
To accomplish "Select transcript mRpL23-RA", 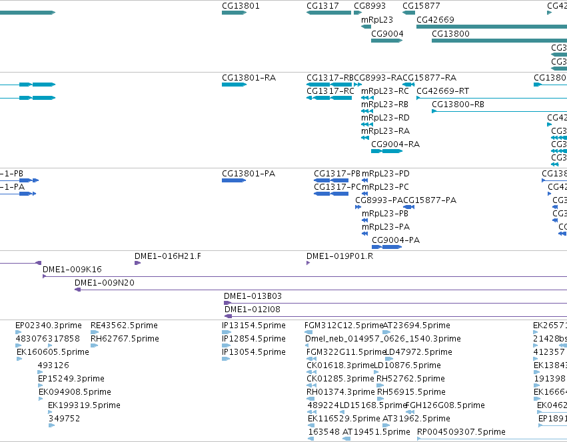I will [365, 138].
